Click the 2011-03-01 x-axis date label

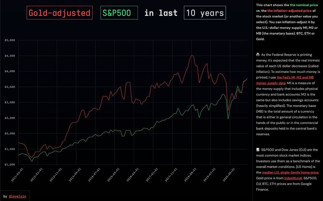click(x=17, y=175)
